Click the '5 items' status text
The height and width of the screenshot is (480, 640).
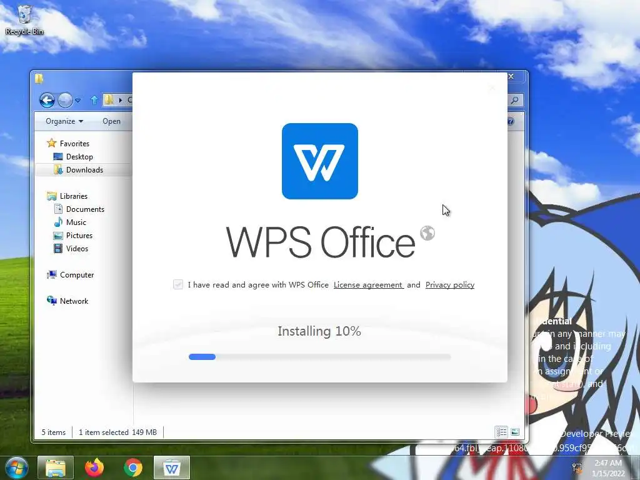(x=54, y=432)
